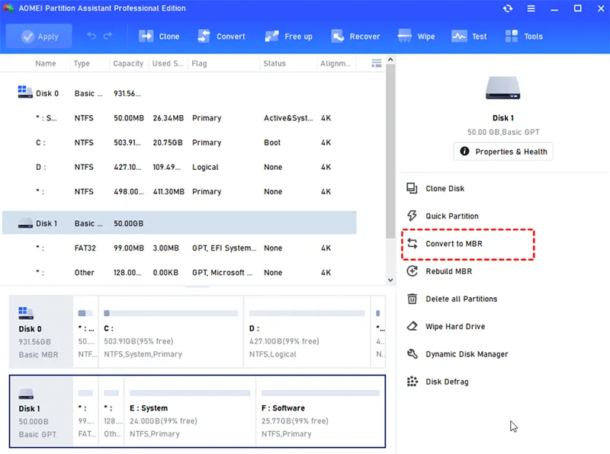Select Disk 0 block in disk map

(x=41, y=331)
